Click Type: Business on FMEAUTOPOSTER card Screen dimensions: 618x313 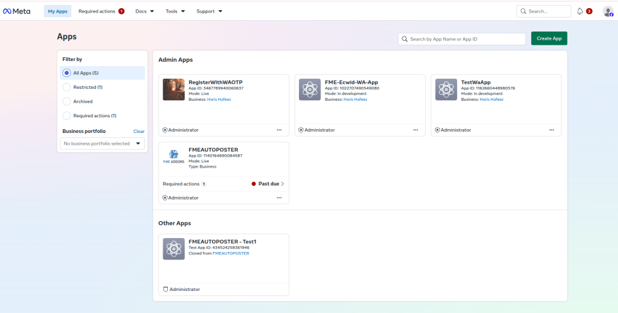click(202, 166)
